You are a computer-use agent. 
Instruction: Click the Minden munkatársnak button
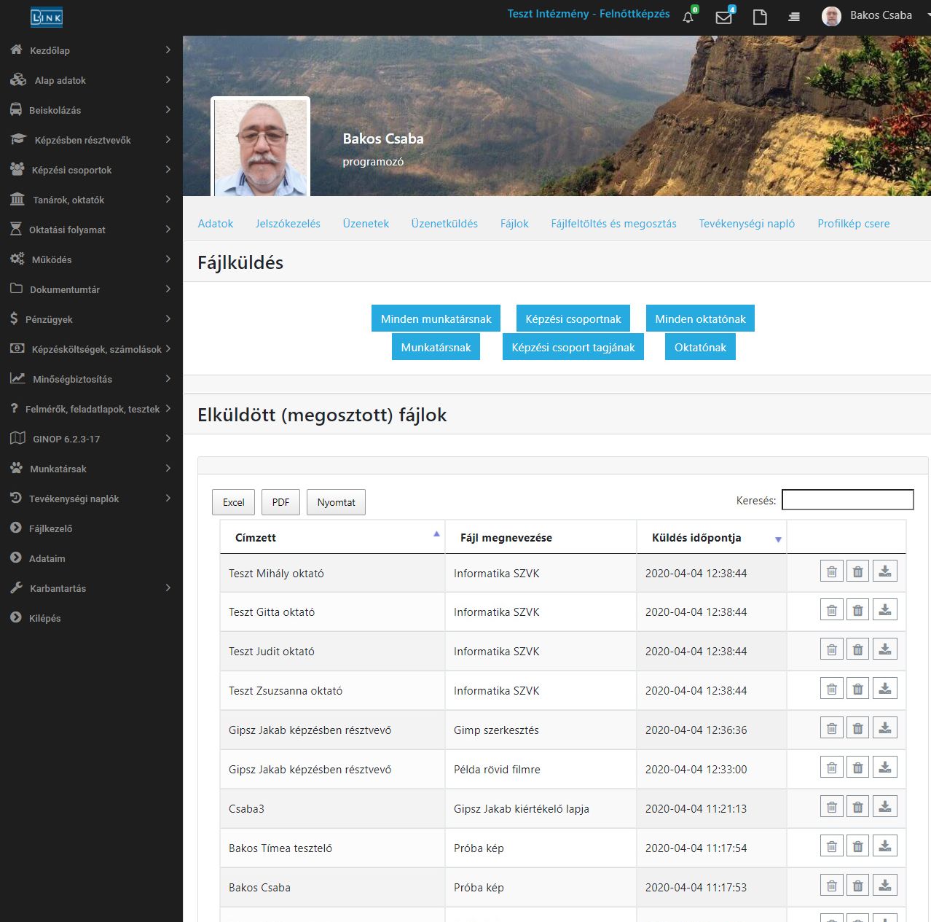tap(436, 319)
